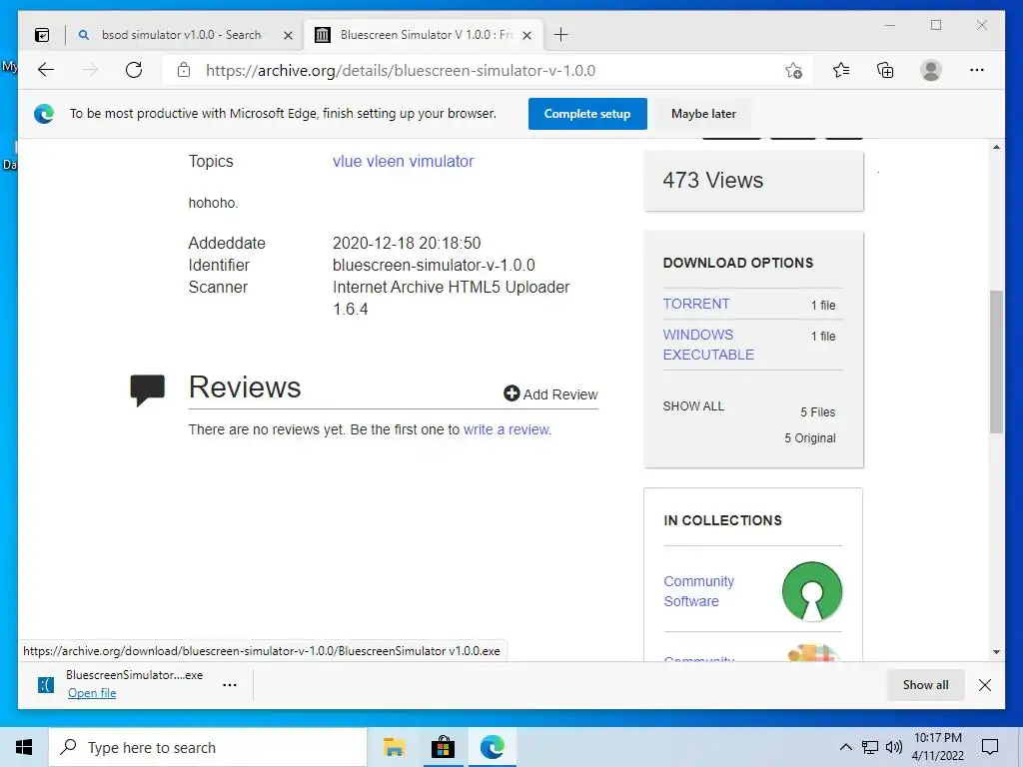Open the vlue vleen vimulator topic link
The image size is (1023, 767).
(x=404, y=161)
